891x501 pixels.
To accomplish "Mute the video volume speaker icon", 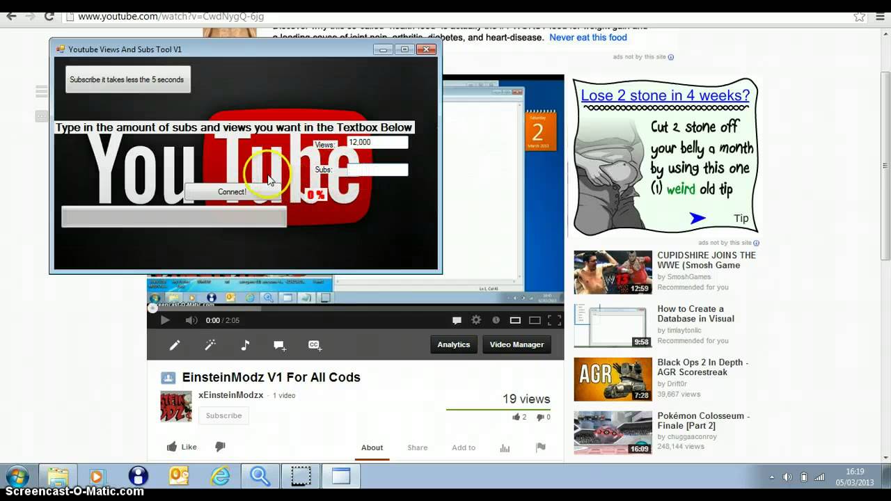I will (x=191, y=320).
